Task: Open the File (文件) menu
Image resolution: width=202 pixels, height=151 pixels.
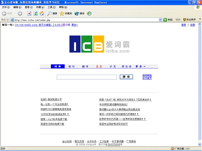Action: click(6, 7)
